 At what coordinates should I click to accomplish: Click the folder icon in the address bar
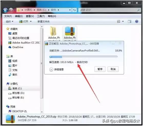(19, 10)
